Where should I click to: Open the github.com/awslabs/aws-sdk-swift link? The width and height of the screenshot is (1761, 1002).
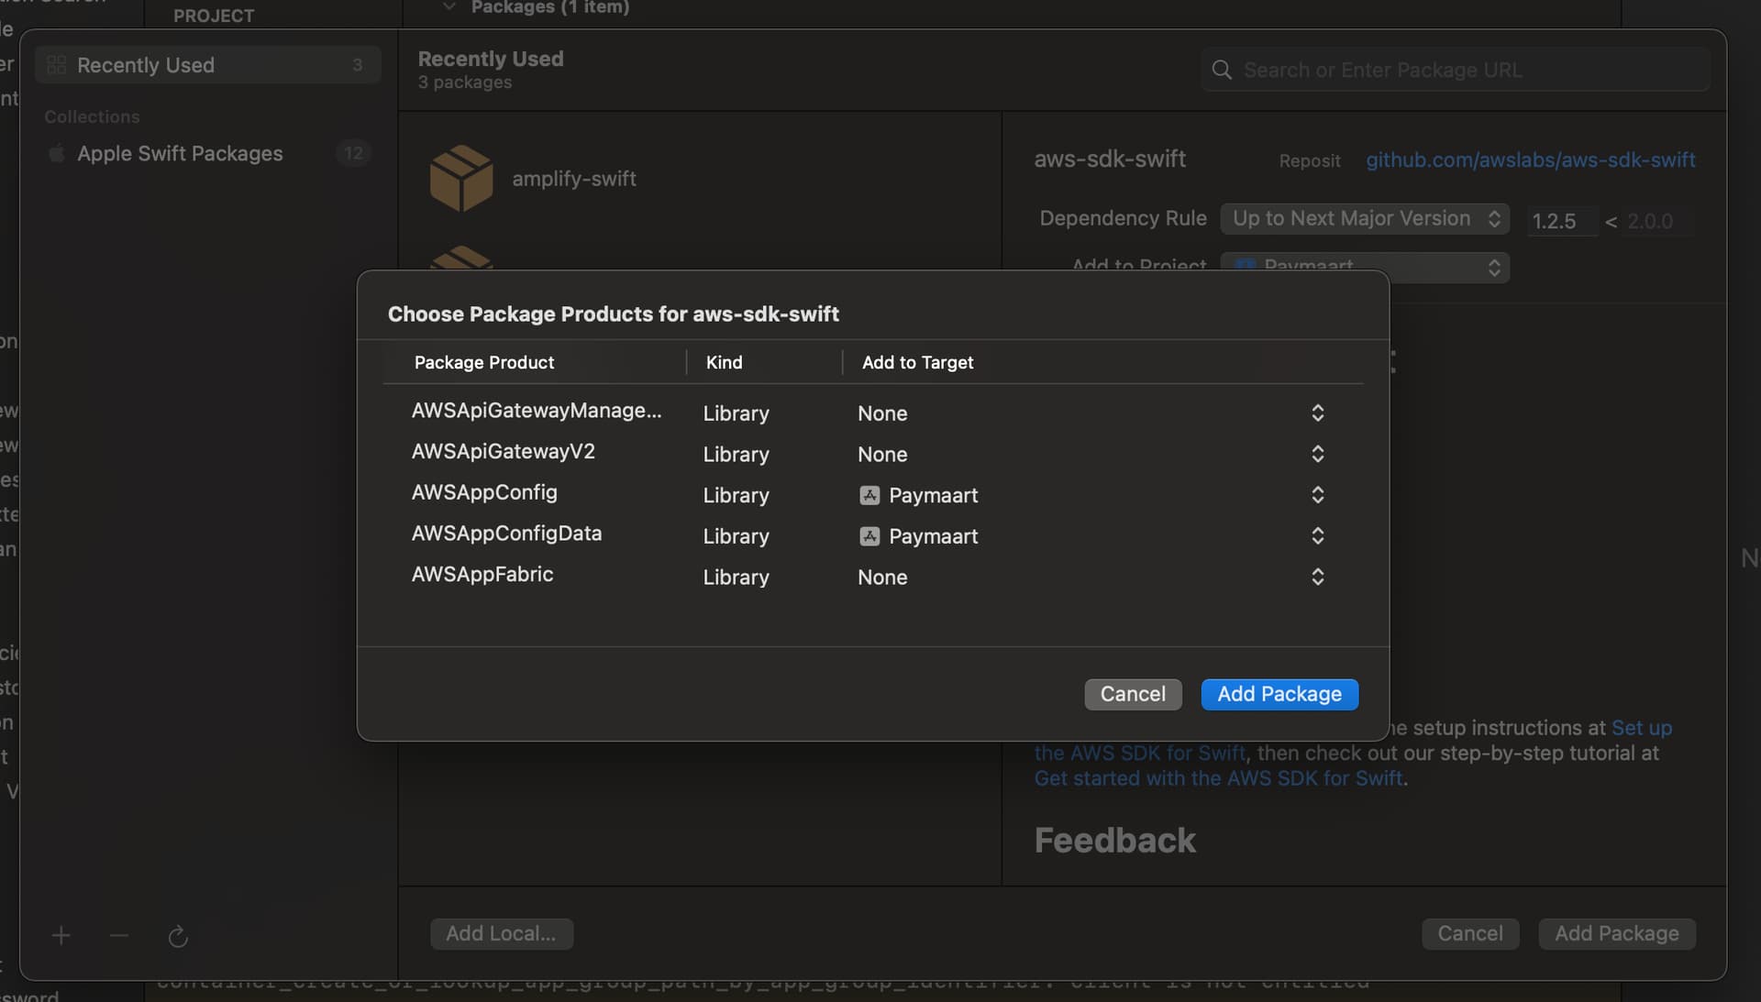point(1530,160)
